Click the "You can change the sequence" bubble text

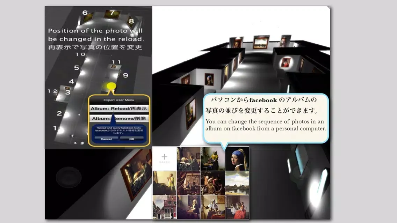(266, 125)
